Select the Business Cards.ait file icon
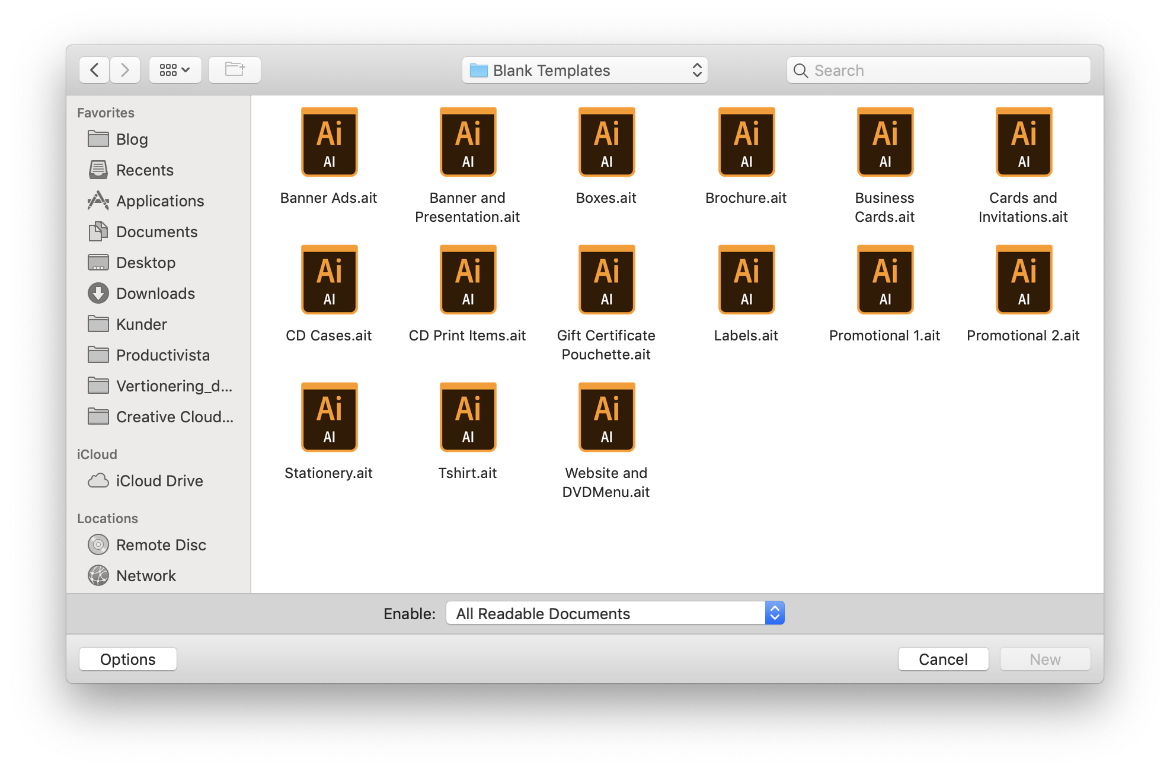The width and height of the screenshot is (1170, 771). click(885, 142)
